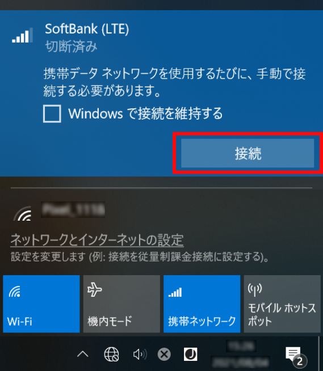Enable the Windows で接続を維持する checkbox
Image resolution: width=323 pixels, height=371 pixels.
52,113
